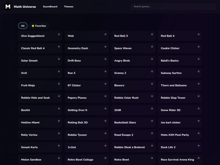This screenshot has width=220, height=165.
Task: Launch the 1v1lol game
Action: point(86,147)
